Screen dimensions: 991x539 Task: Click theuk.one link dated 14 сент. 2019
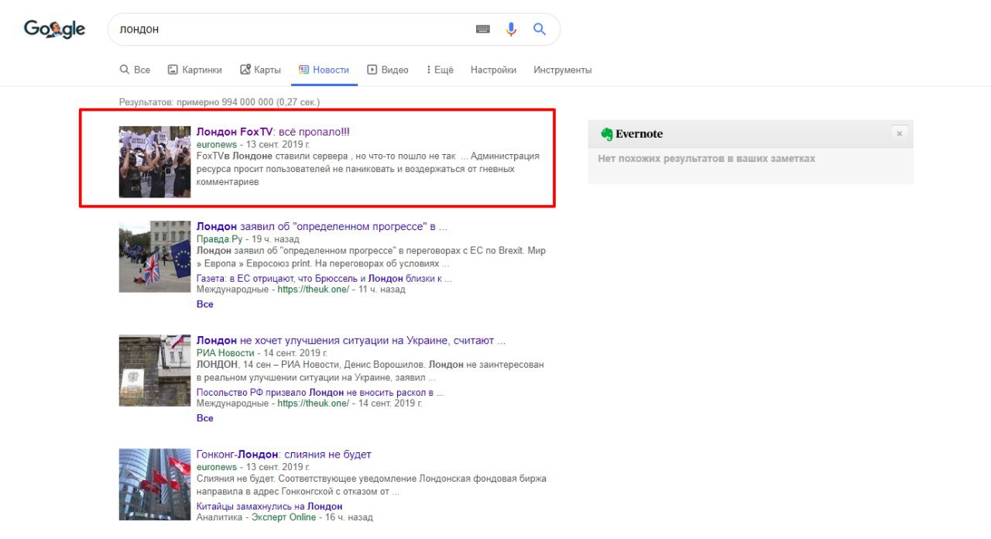(314, 403)
